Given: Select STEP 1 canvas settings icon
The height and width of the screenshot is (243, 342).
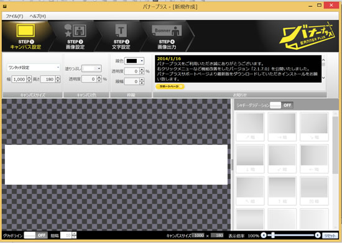Looking at the screenshot, I should tap(25, 30).
